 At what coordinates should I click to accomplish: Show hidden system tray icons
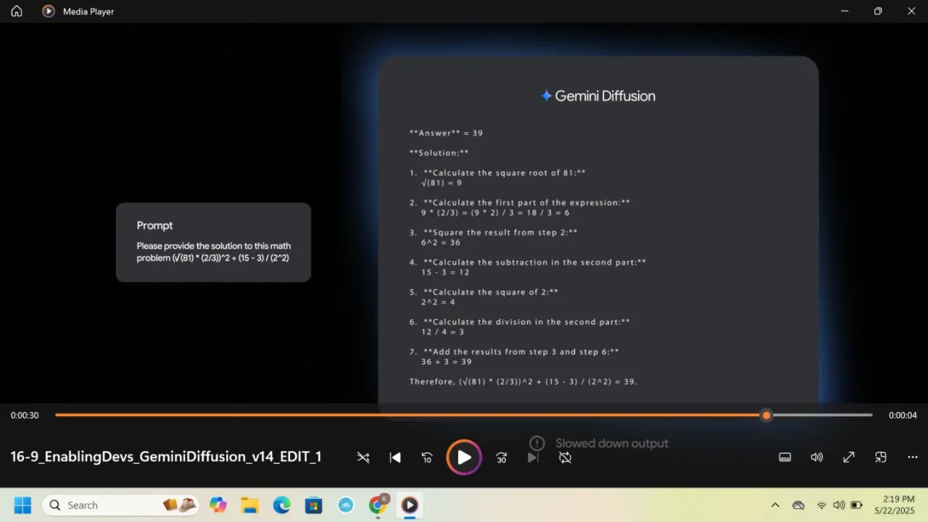pyautogui.click(x=775, y=505)
